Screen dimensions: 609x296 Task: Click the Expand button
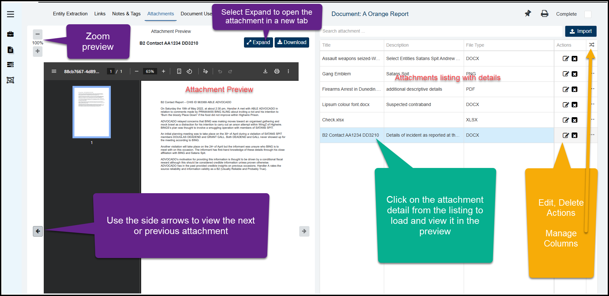pos(258,42)
